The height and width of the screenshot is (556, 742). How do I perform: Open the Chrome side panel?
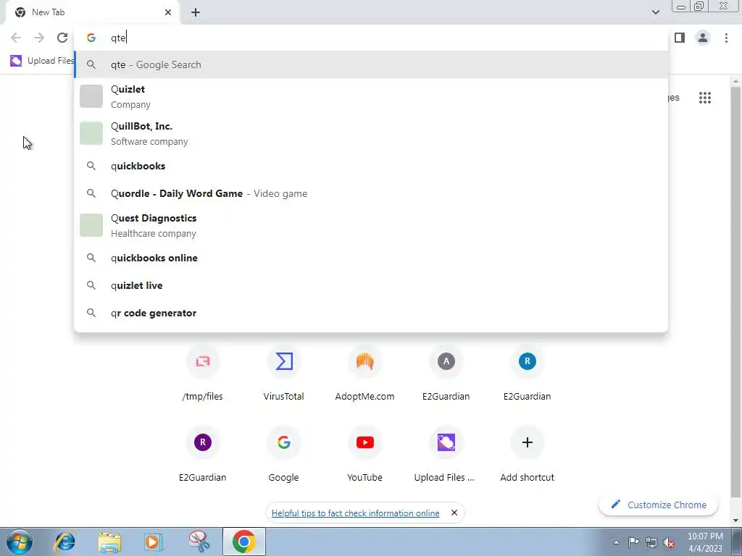pyautogui.click(x=680, y=38)
